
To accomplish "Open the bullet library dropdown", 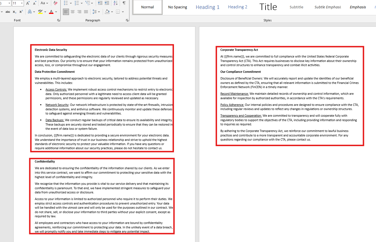I will pyautogui.click(x=71, y=3).
